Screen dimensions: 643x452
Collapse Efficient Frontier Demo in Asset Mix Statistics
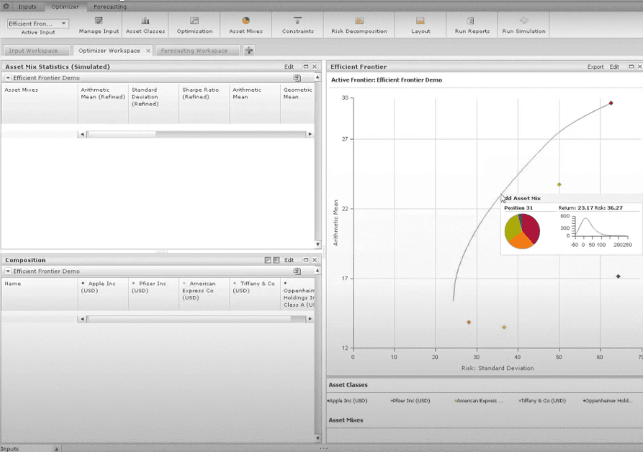coord(8,78)
